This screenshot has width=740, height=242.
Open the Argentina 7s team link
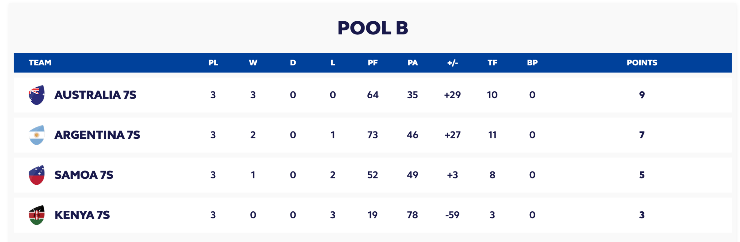click(x=97, y=135)
